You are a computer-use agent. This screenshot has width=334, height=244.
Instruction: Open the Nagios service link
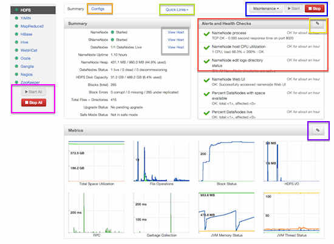(x=26, y=74)
